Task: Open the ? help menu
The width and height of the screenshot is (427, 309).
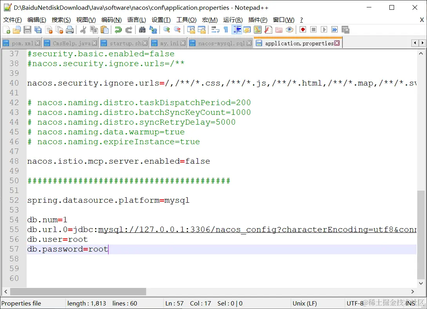Action: point(301,20)
